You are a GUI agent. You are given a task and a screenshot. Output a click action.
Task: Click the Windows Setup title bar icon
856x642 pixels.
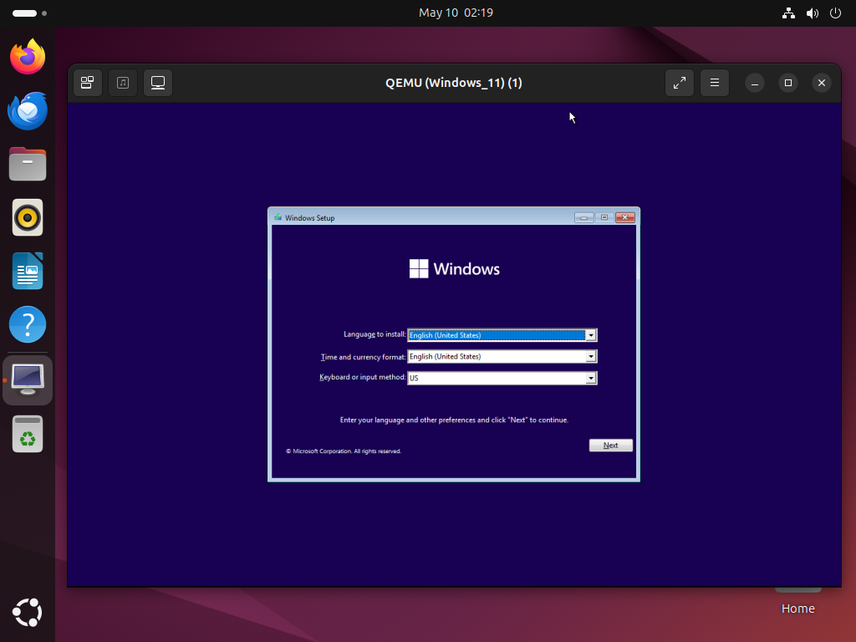(278, 217)
